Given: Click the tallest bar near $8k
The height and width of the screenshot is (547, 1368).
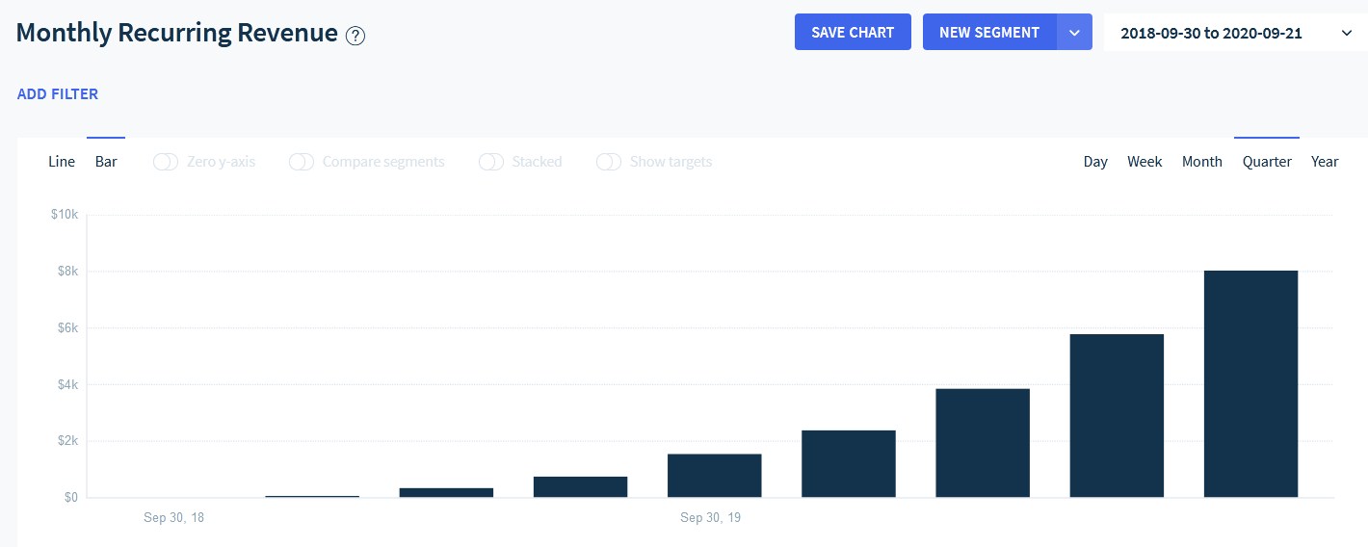Looking at the screenshot, I should tap(1251, 384).
